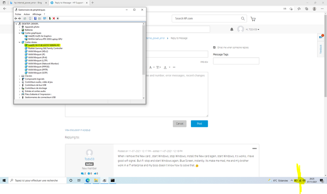
Task: Click the search magnifier icon in HP search box
Action: tap(243, 18)
